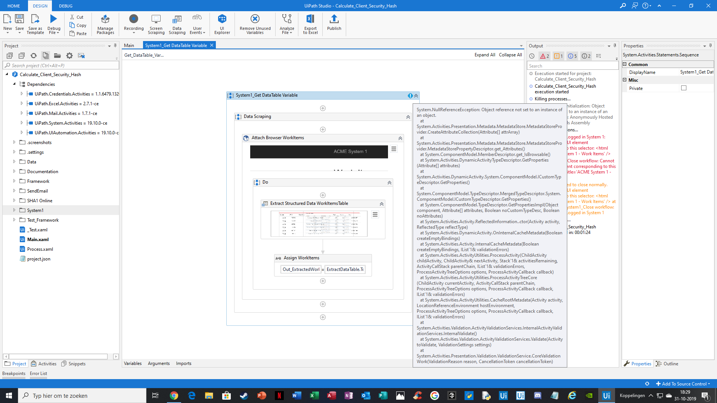Toggle warning messages filter in Output

point(558,56)
